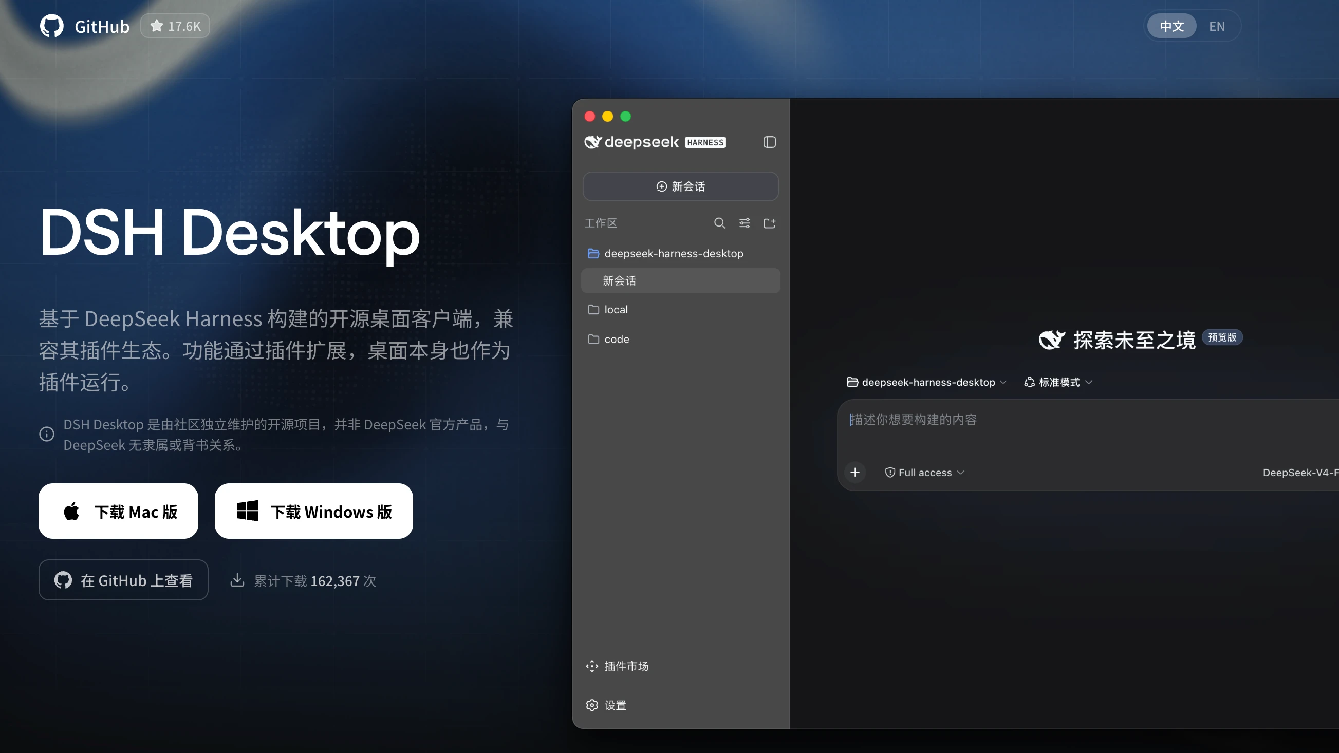Click the Apple logo on Mac download
1339x753 pixels.
72,512
